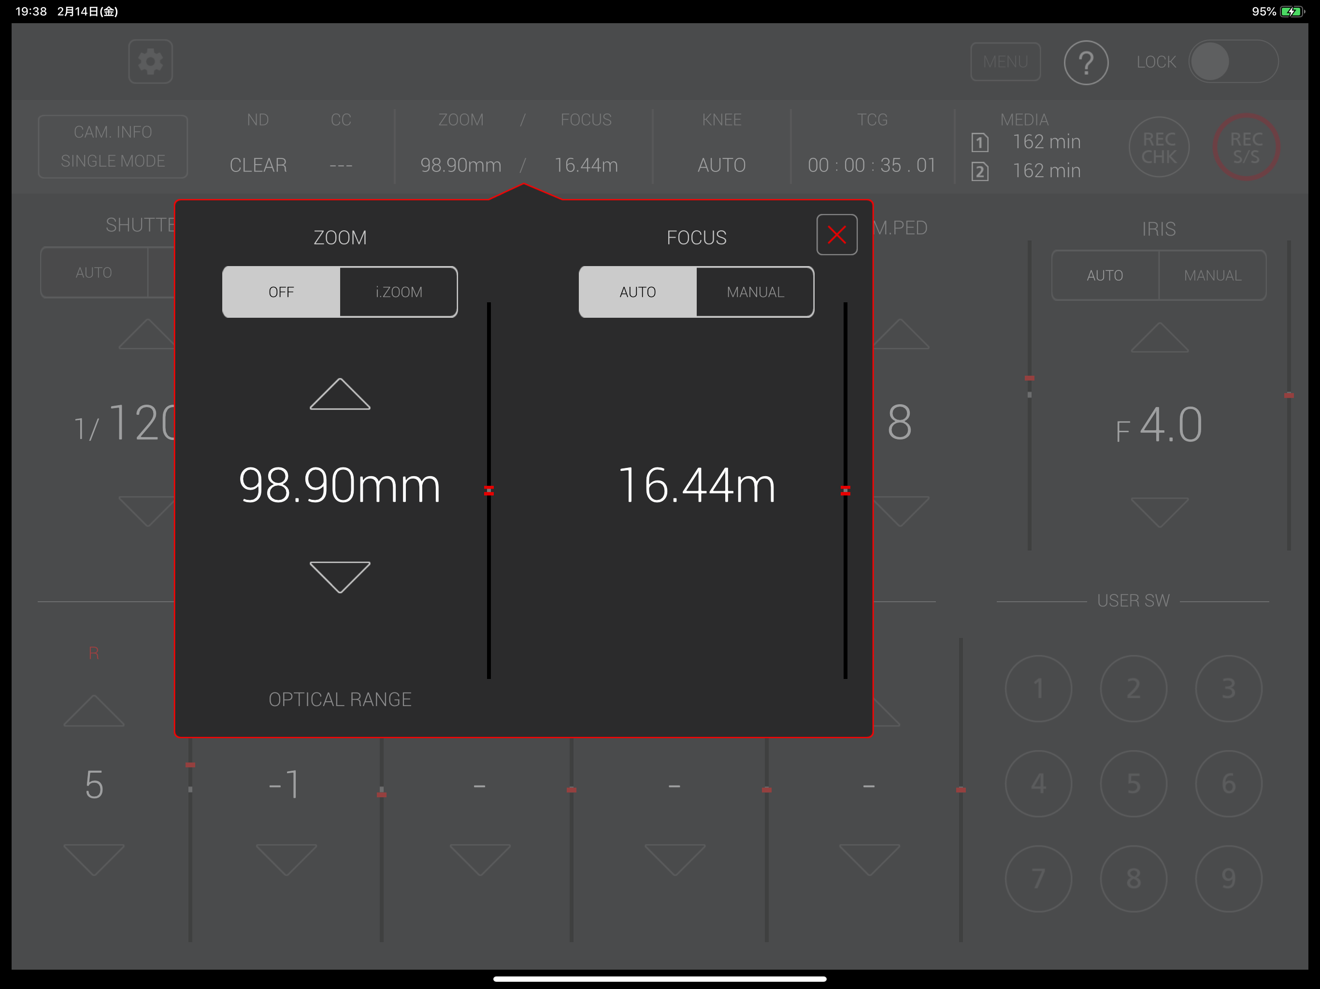1320x989 pixels.
Task: Open the help question mark icon
Action: tap(1086, 62)
